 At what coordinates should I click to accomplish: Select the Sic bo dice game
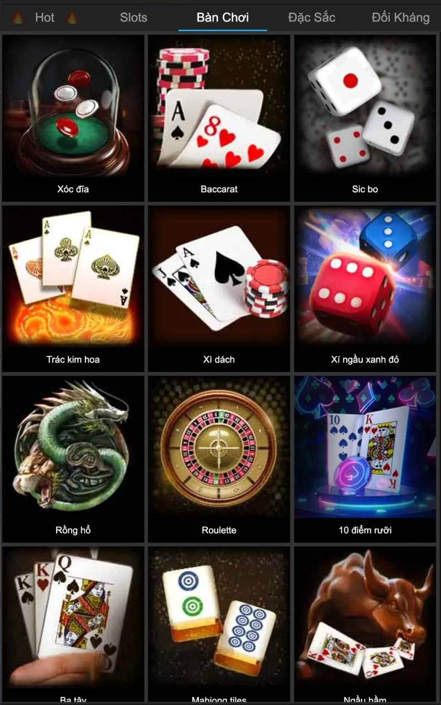[365, 118]
